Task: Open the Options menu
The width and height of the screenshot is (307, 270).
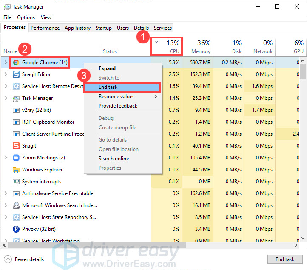Action: click(26, 17)
